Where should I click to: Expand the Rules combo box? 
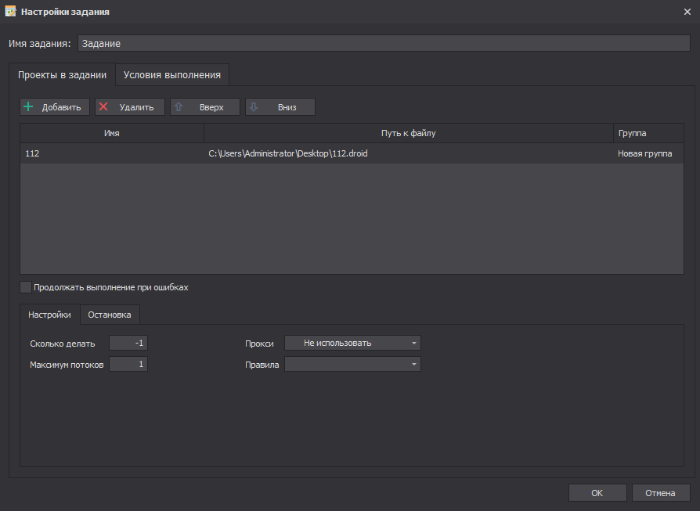[352, 365]
